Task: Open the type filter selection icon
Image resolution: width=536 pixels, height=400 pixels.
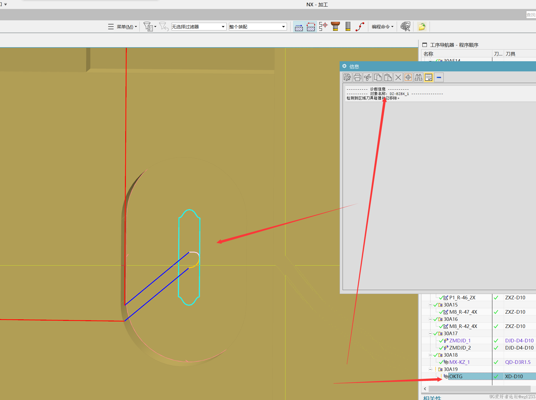Action: [x=149, y=27]
